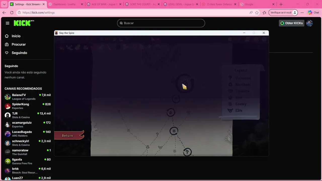This screenshot has height=181, width=322.
Task: Switch to 25 Best Tower Defense tab
Action: (x=219, y=4)
